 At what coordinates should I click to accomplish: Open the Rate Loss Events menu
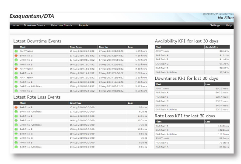point(62,25)
